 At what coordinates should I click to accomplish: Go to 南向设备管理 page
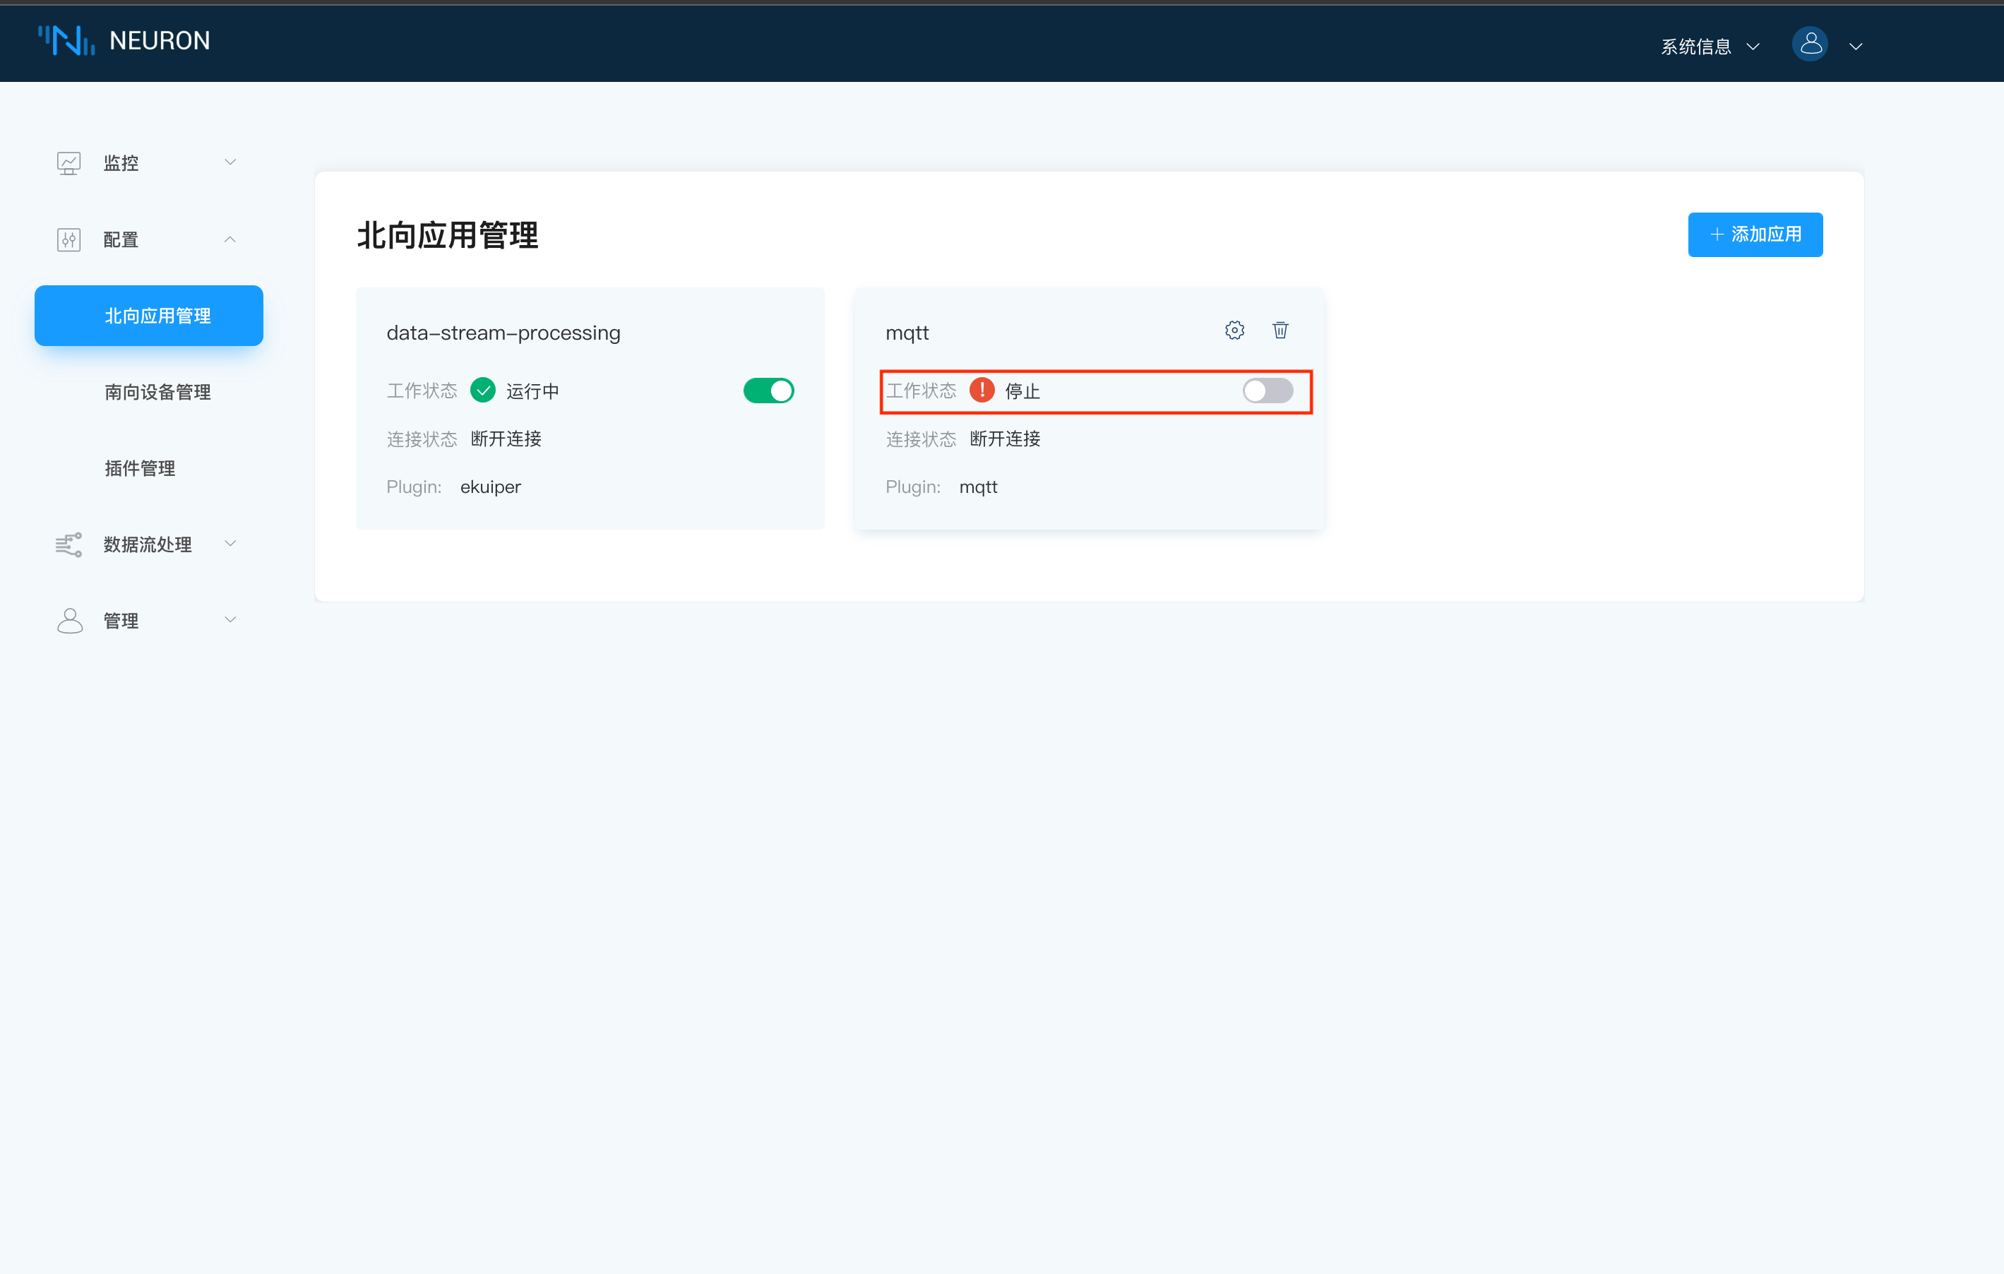coord(157,392)
